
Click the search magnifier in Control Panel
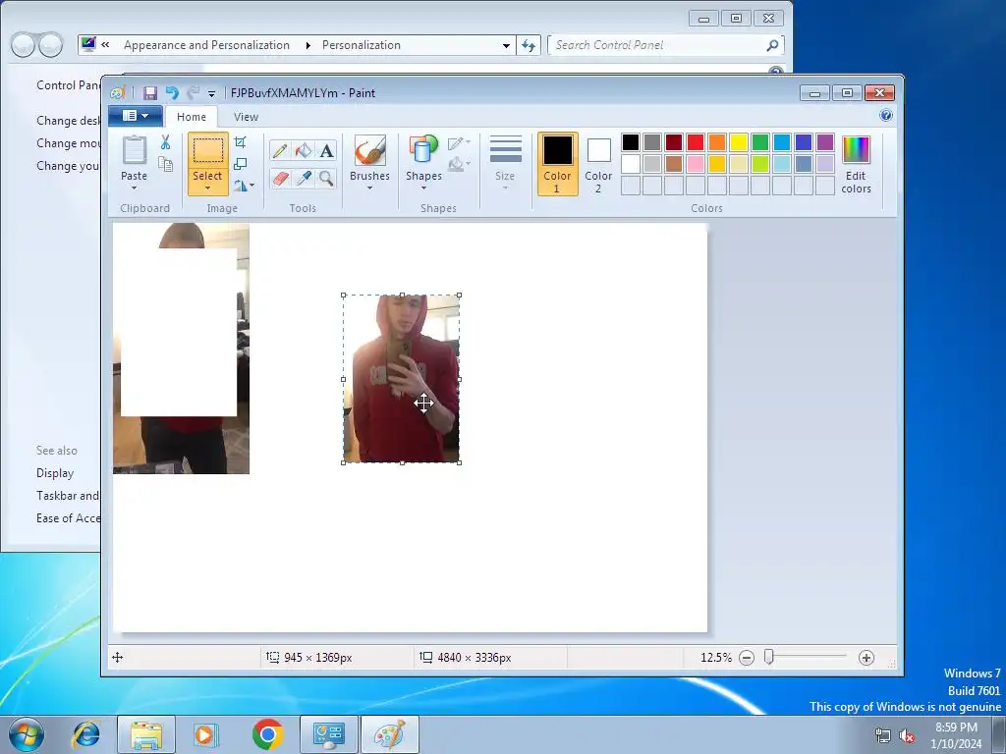772,45
